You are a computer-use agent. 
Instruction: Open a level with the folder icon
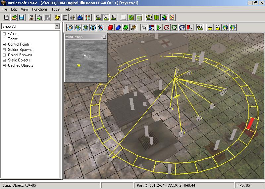tap(14, 18)
